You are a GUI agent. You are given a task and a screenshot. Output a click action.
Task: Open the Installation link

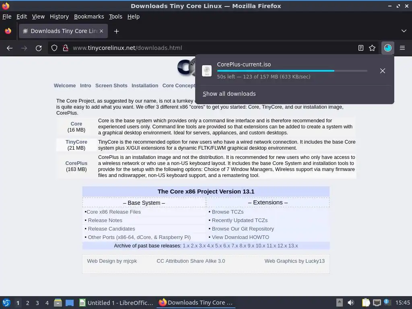point(145,86)
